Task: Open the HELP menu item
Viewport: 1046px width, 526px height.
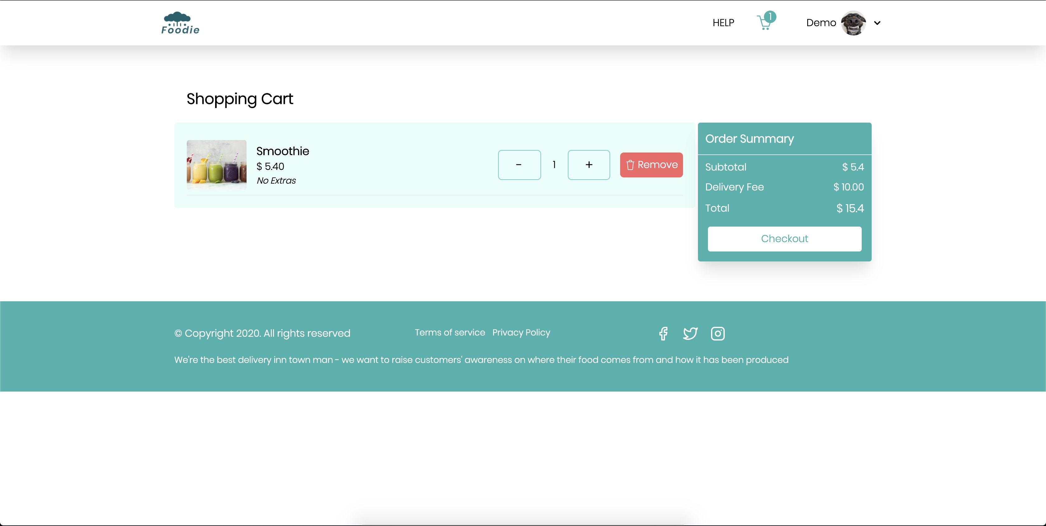Action: coord(723,23)
